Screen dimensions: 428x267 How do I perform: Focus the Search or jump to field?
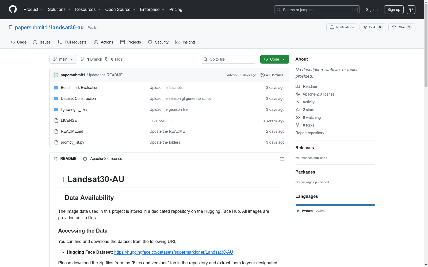317,10
